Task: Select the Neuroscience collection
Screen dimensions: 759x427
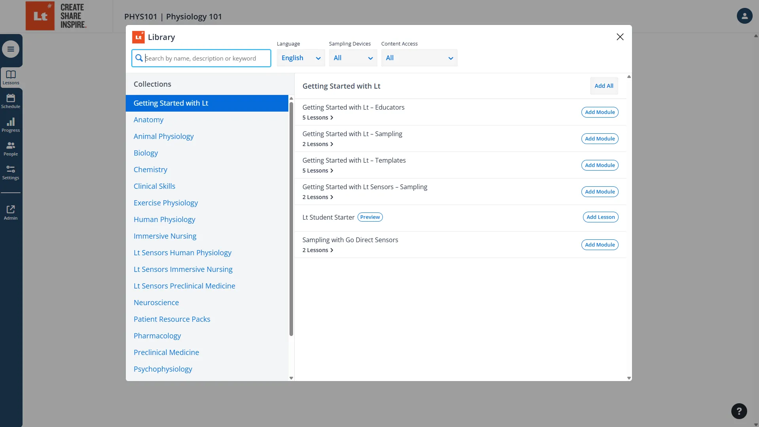Action: tap(207, 303)
